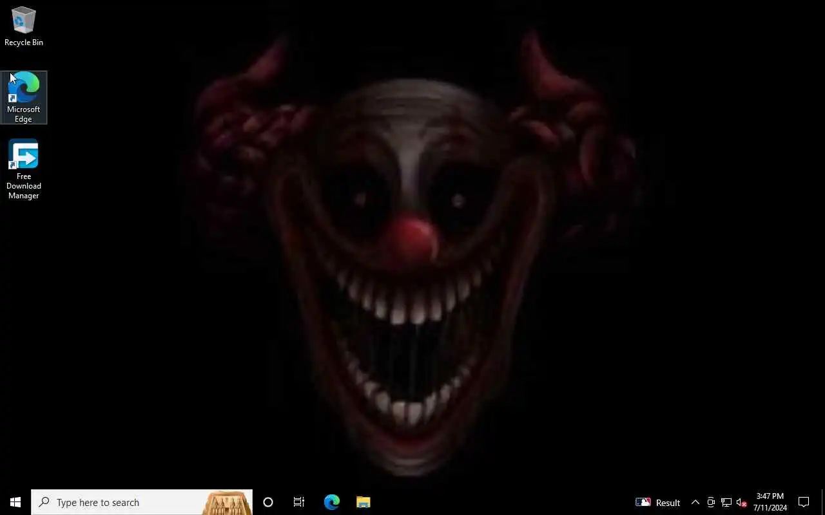Show hidden system tray icons
Viewport: 825px width, 515px height.
695,502
